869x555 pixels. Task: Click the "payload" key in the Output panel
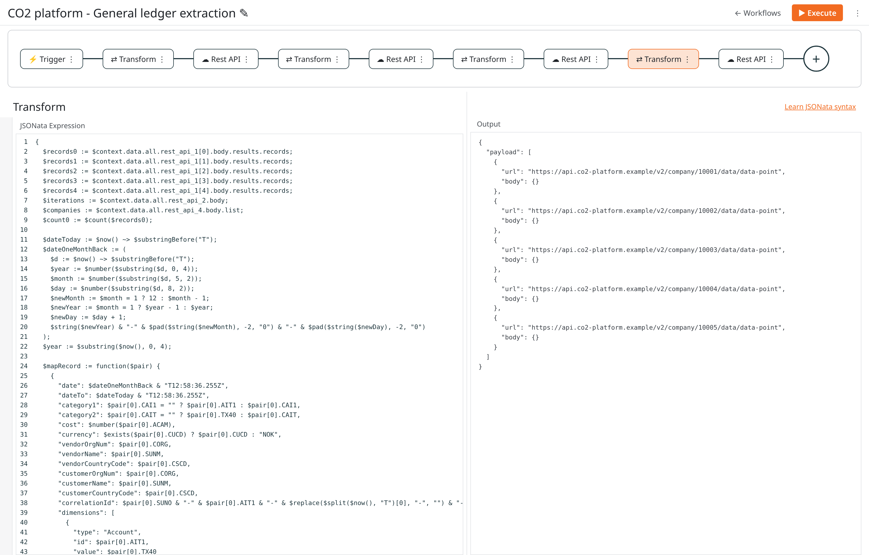pyautogui.click(x=503, y=152)
